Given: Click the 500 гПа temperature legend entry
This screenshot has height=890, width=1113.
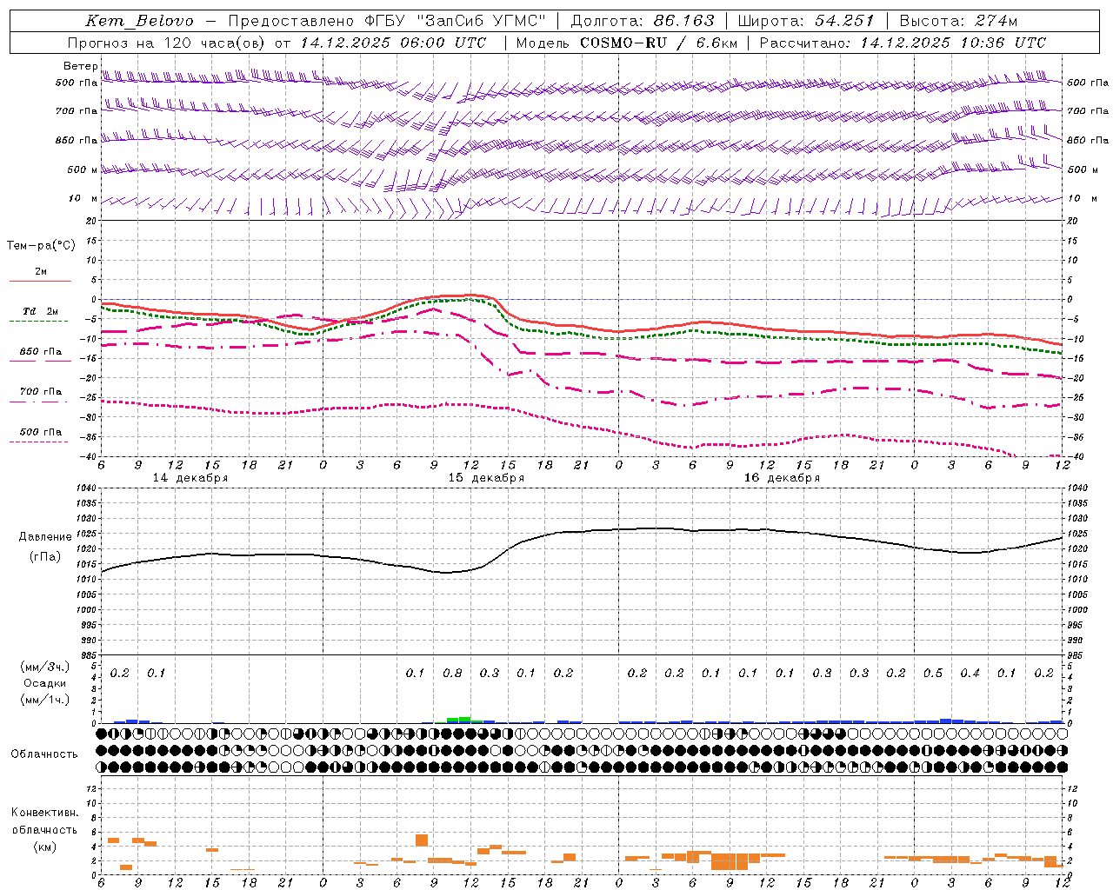Looking at the screenshot, I should click(x=41, y=432).
